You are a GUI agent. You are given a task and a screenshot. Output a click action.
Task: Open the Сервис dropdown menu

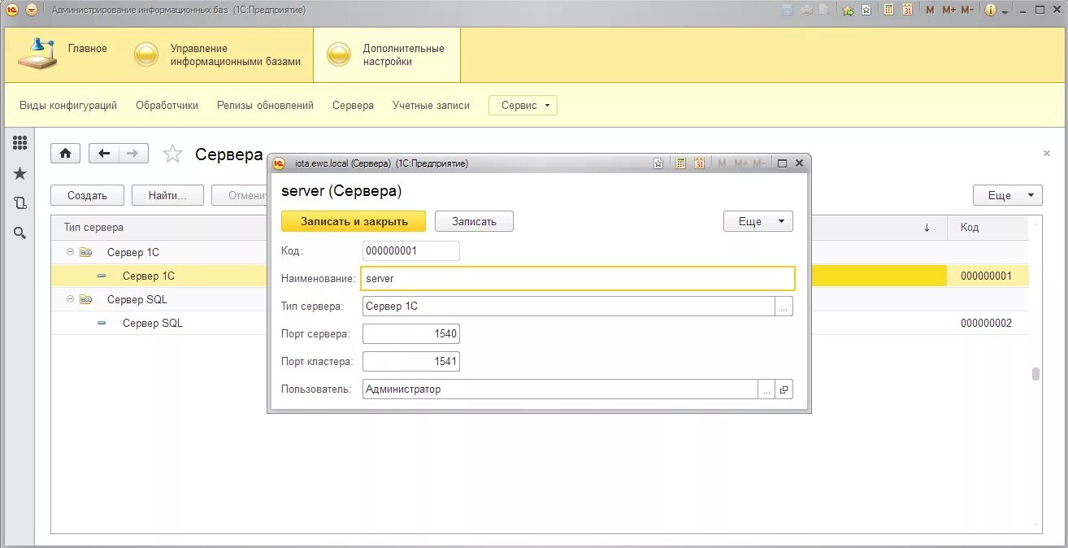523,106
